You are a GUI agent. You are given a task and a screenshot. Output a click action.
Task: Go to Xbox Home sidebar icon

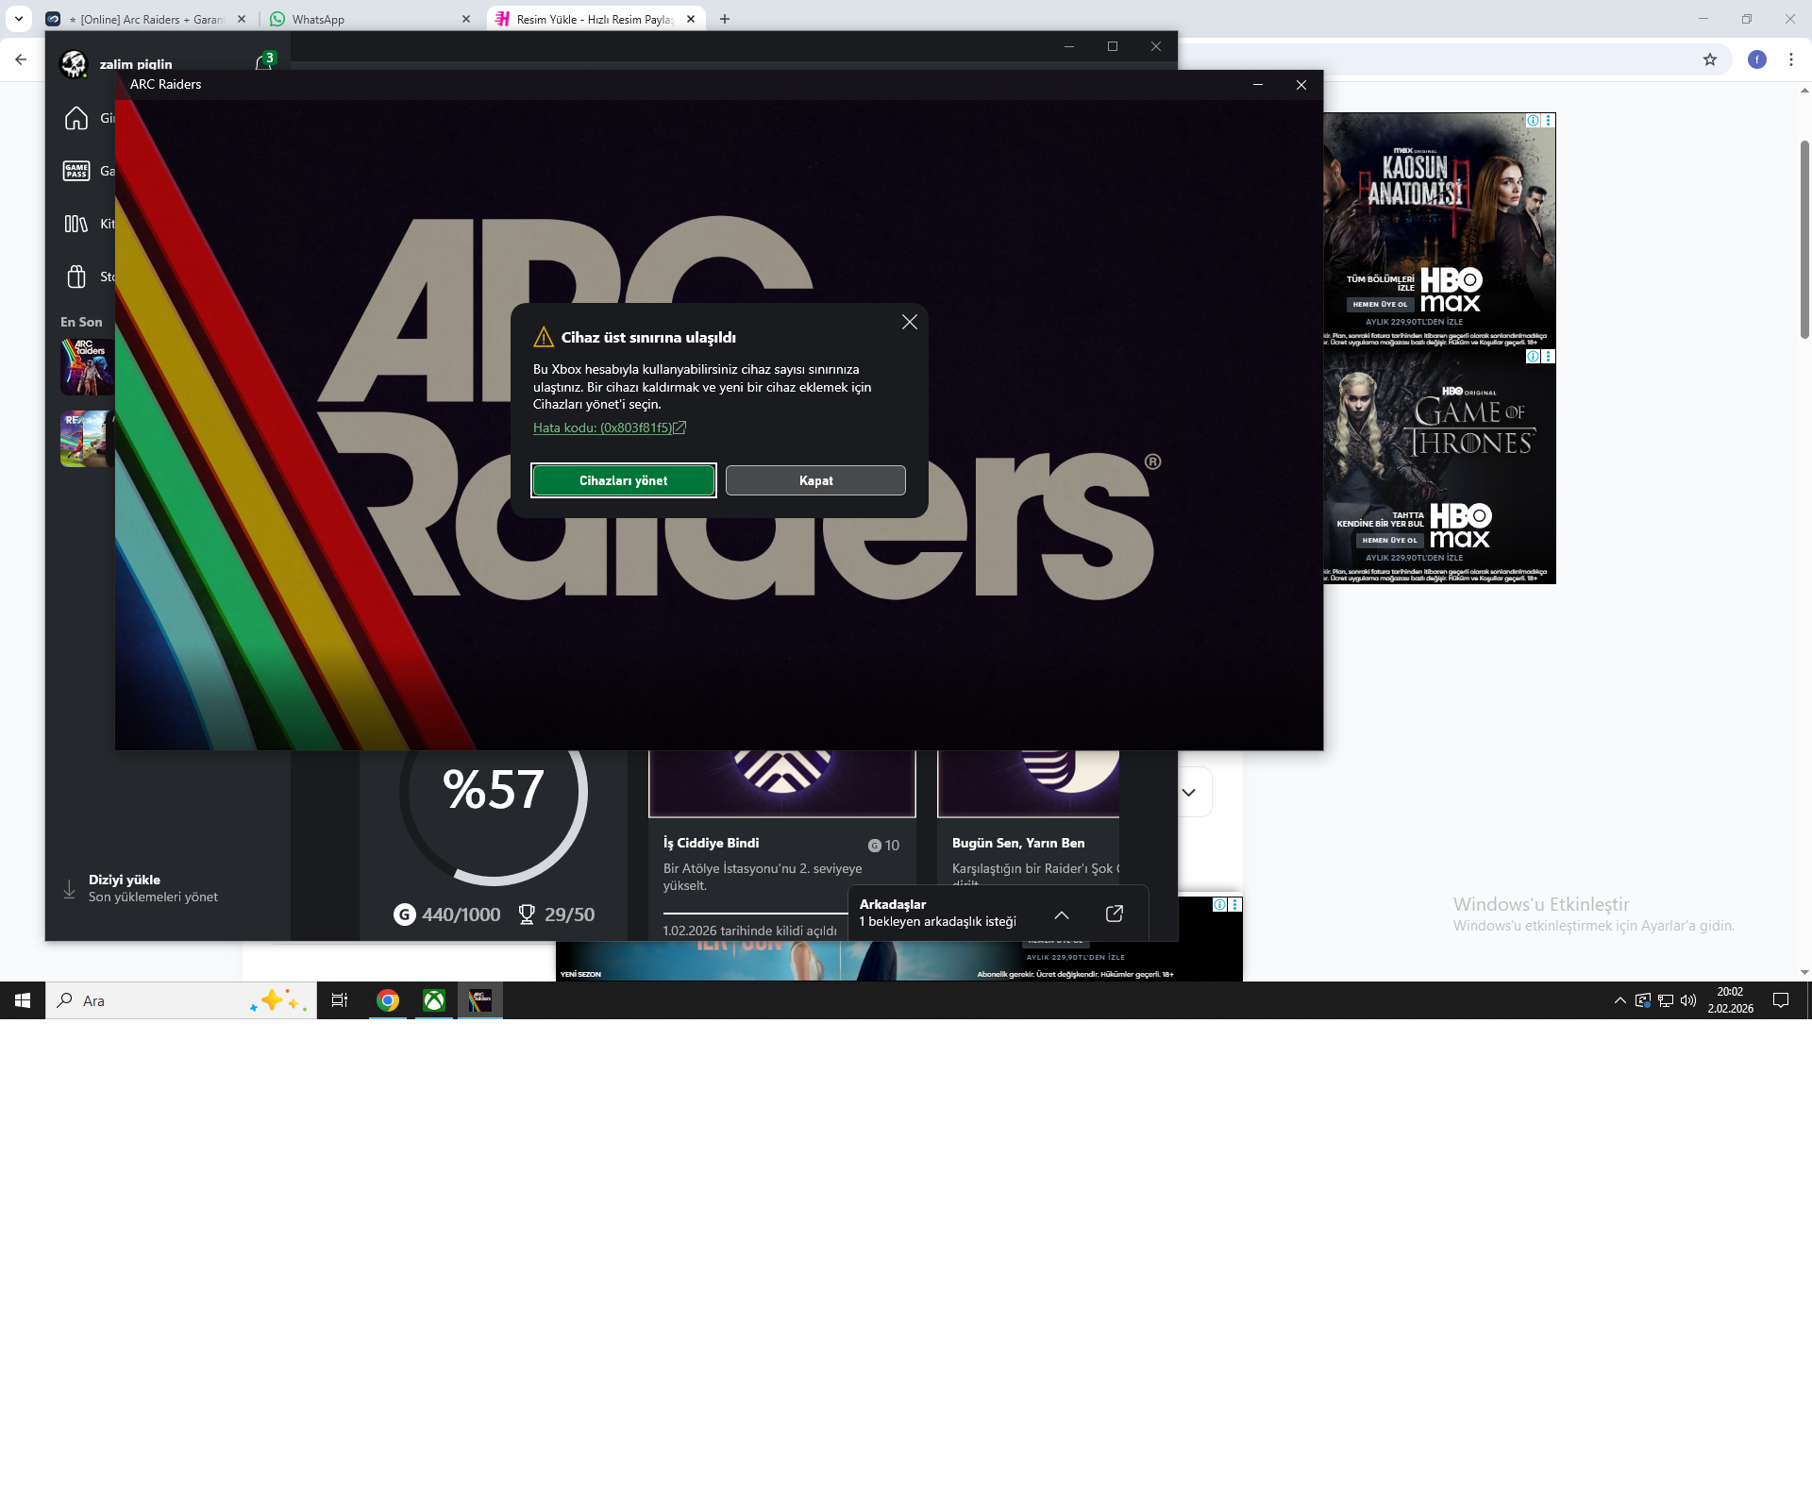(76, 118)
